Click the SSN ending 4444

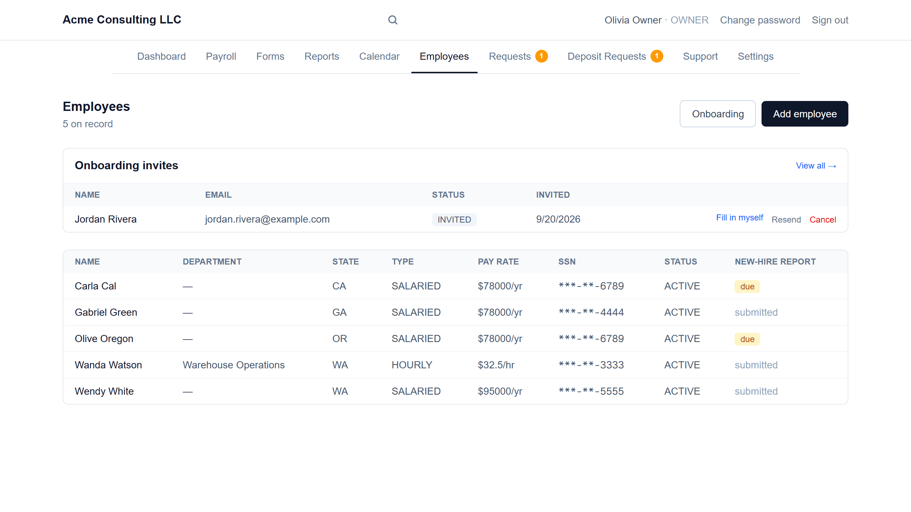click(591, 312)
